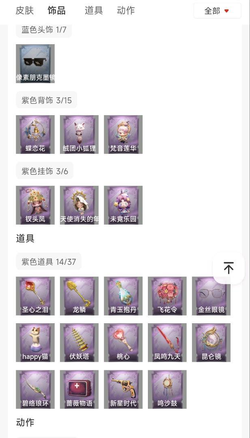Select the 梵音莲华 item card
Image resolution: width=250 pixels, height=438 pixels.
tap(123, 134)
